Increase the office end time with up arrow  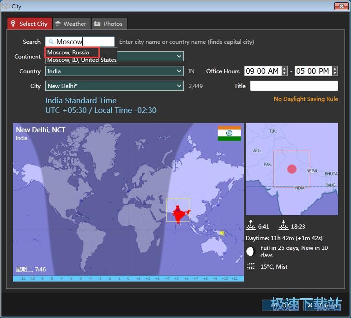click(335, 69)
